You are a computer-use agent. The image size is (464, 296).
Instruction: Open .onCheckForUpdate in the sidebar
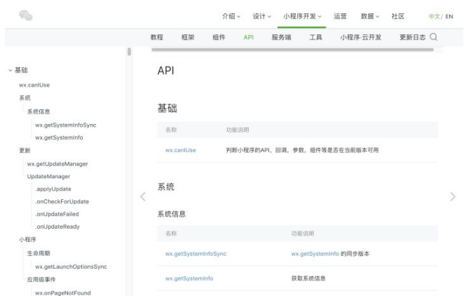click(62, 201)
